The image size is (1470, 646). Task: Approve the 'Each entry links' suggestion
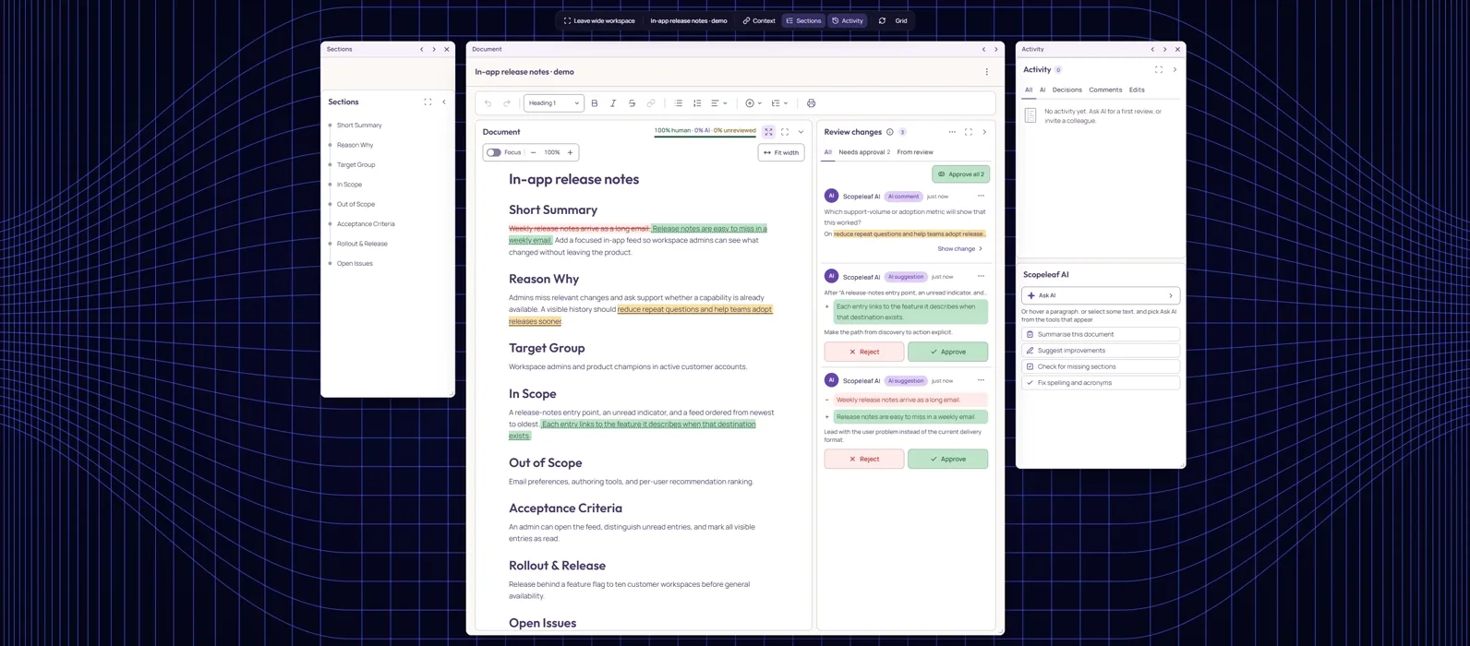947,352
